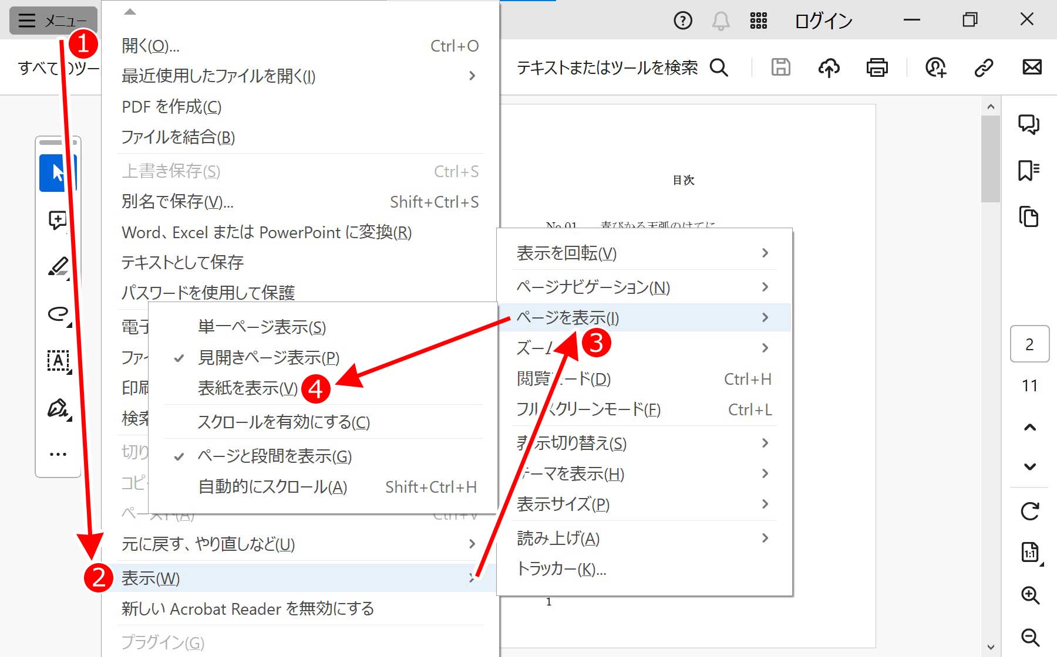Open the Help question mark icon
This screenshot has height=657, width=1057.
(x=682, y=21)
